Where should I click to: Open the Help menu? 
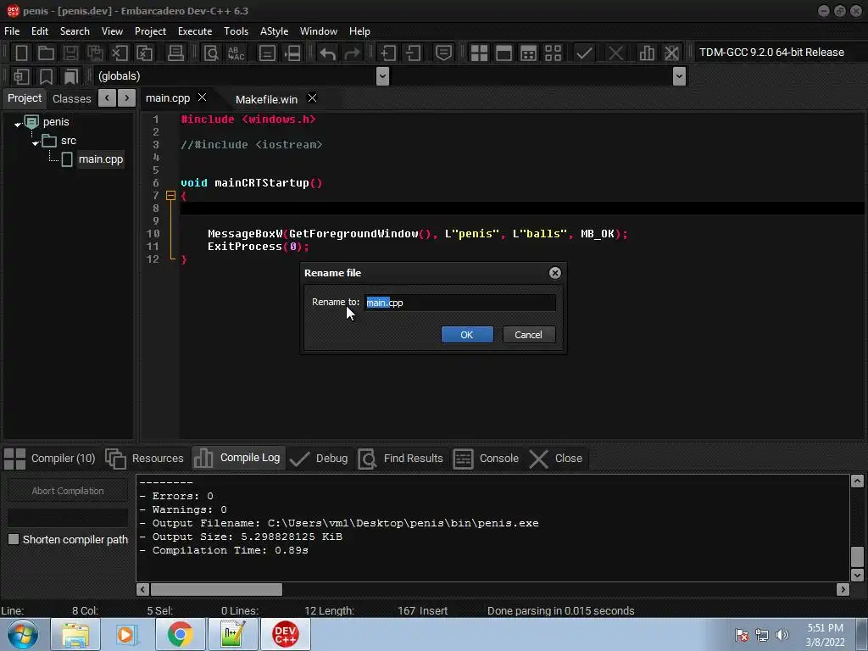359,31
